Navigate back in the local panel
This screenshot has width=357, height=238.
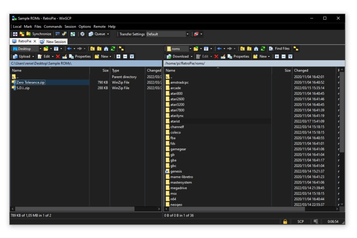point(69,49)
